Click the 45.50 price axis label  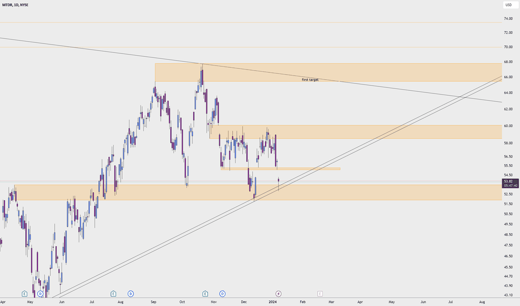(508, 267)
